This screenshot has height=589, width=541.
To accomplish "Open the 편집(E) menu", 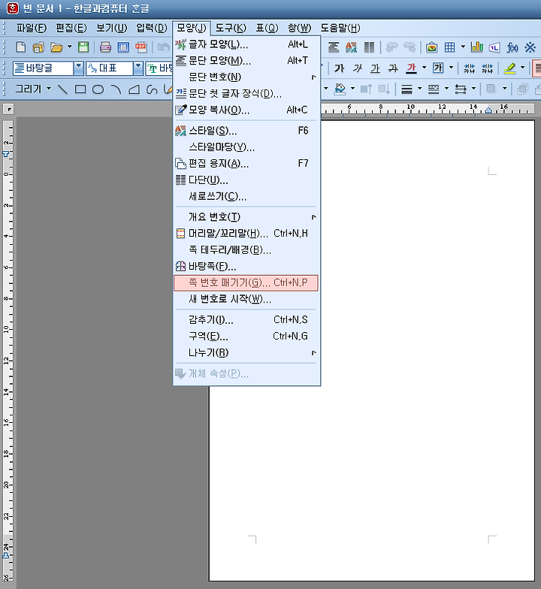I will coord(71,29).
